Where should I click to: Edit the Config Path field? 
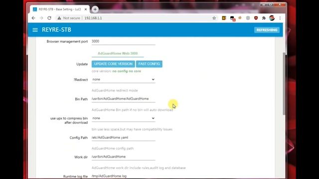pos(123,138)
